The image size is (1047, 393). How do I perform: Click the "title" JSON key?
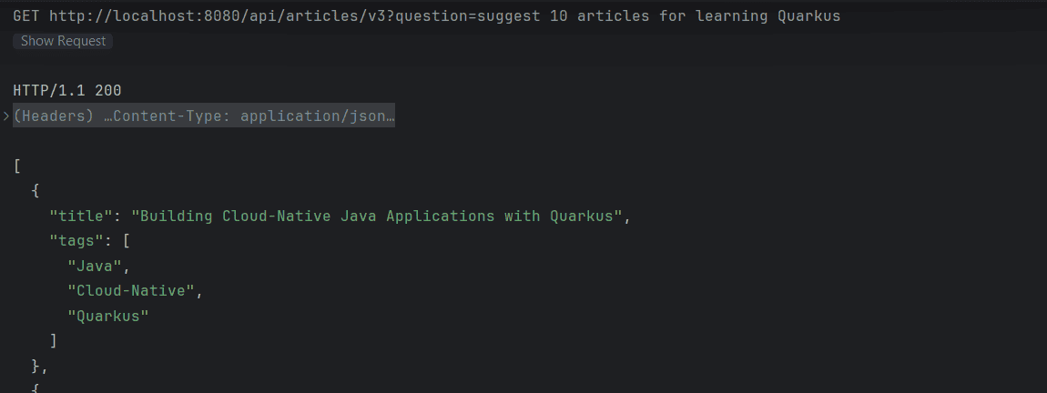(76, 217)
